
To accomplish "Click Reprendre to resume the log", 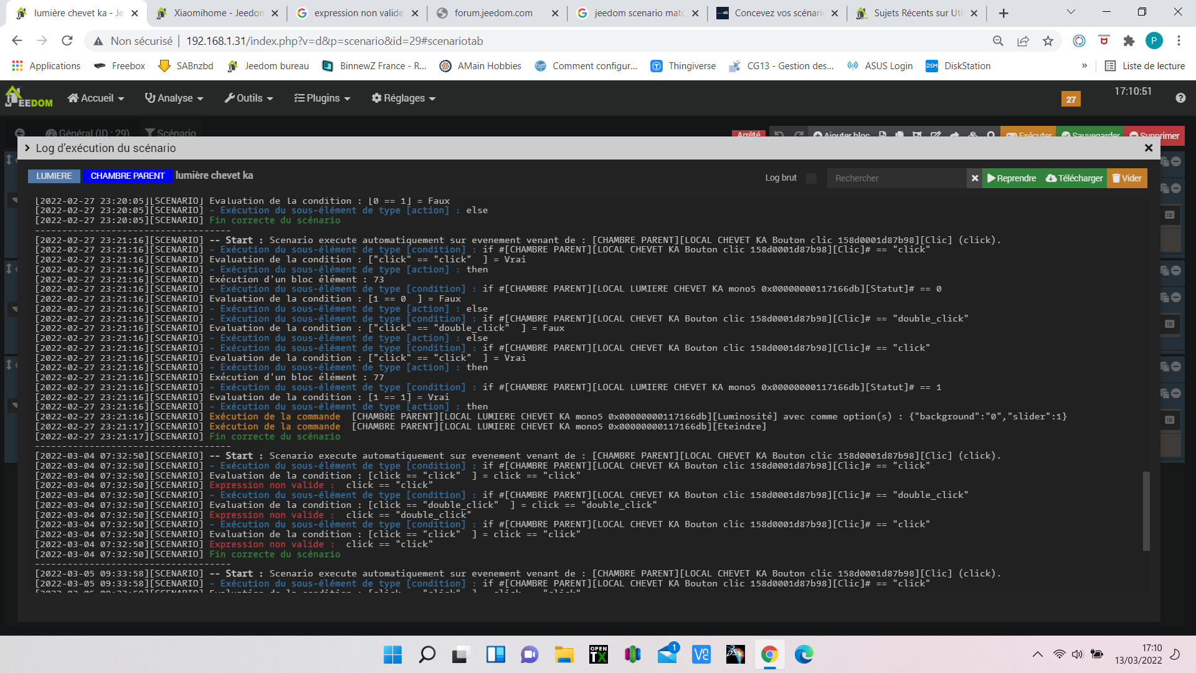I will 1012,178.
